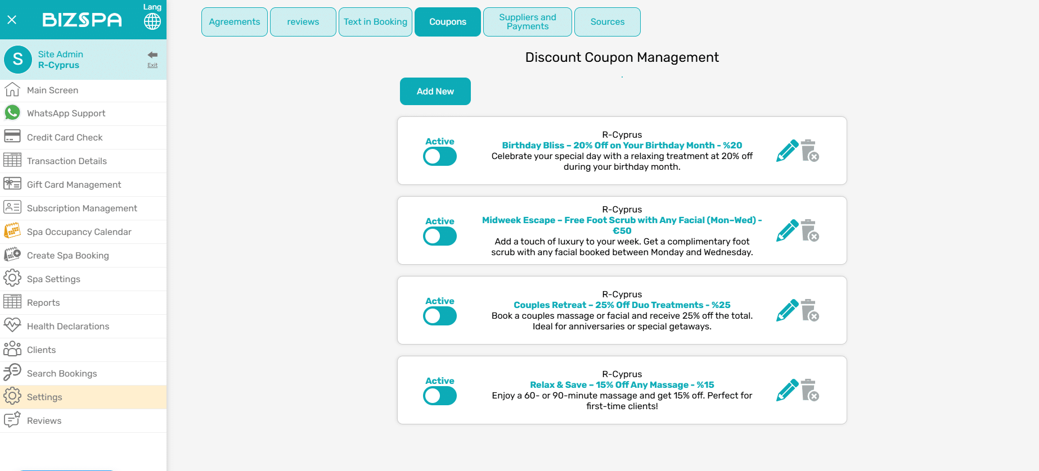Open the Suppliers and Payments tab
Screen dimensions: 1039x471
(527, 22)
